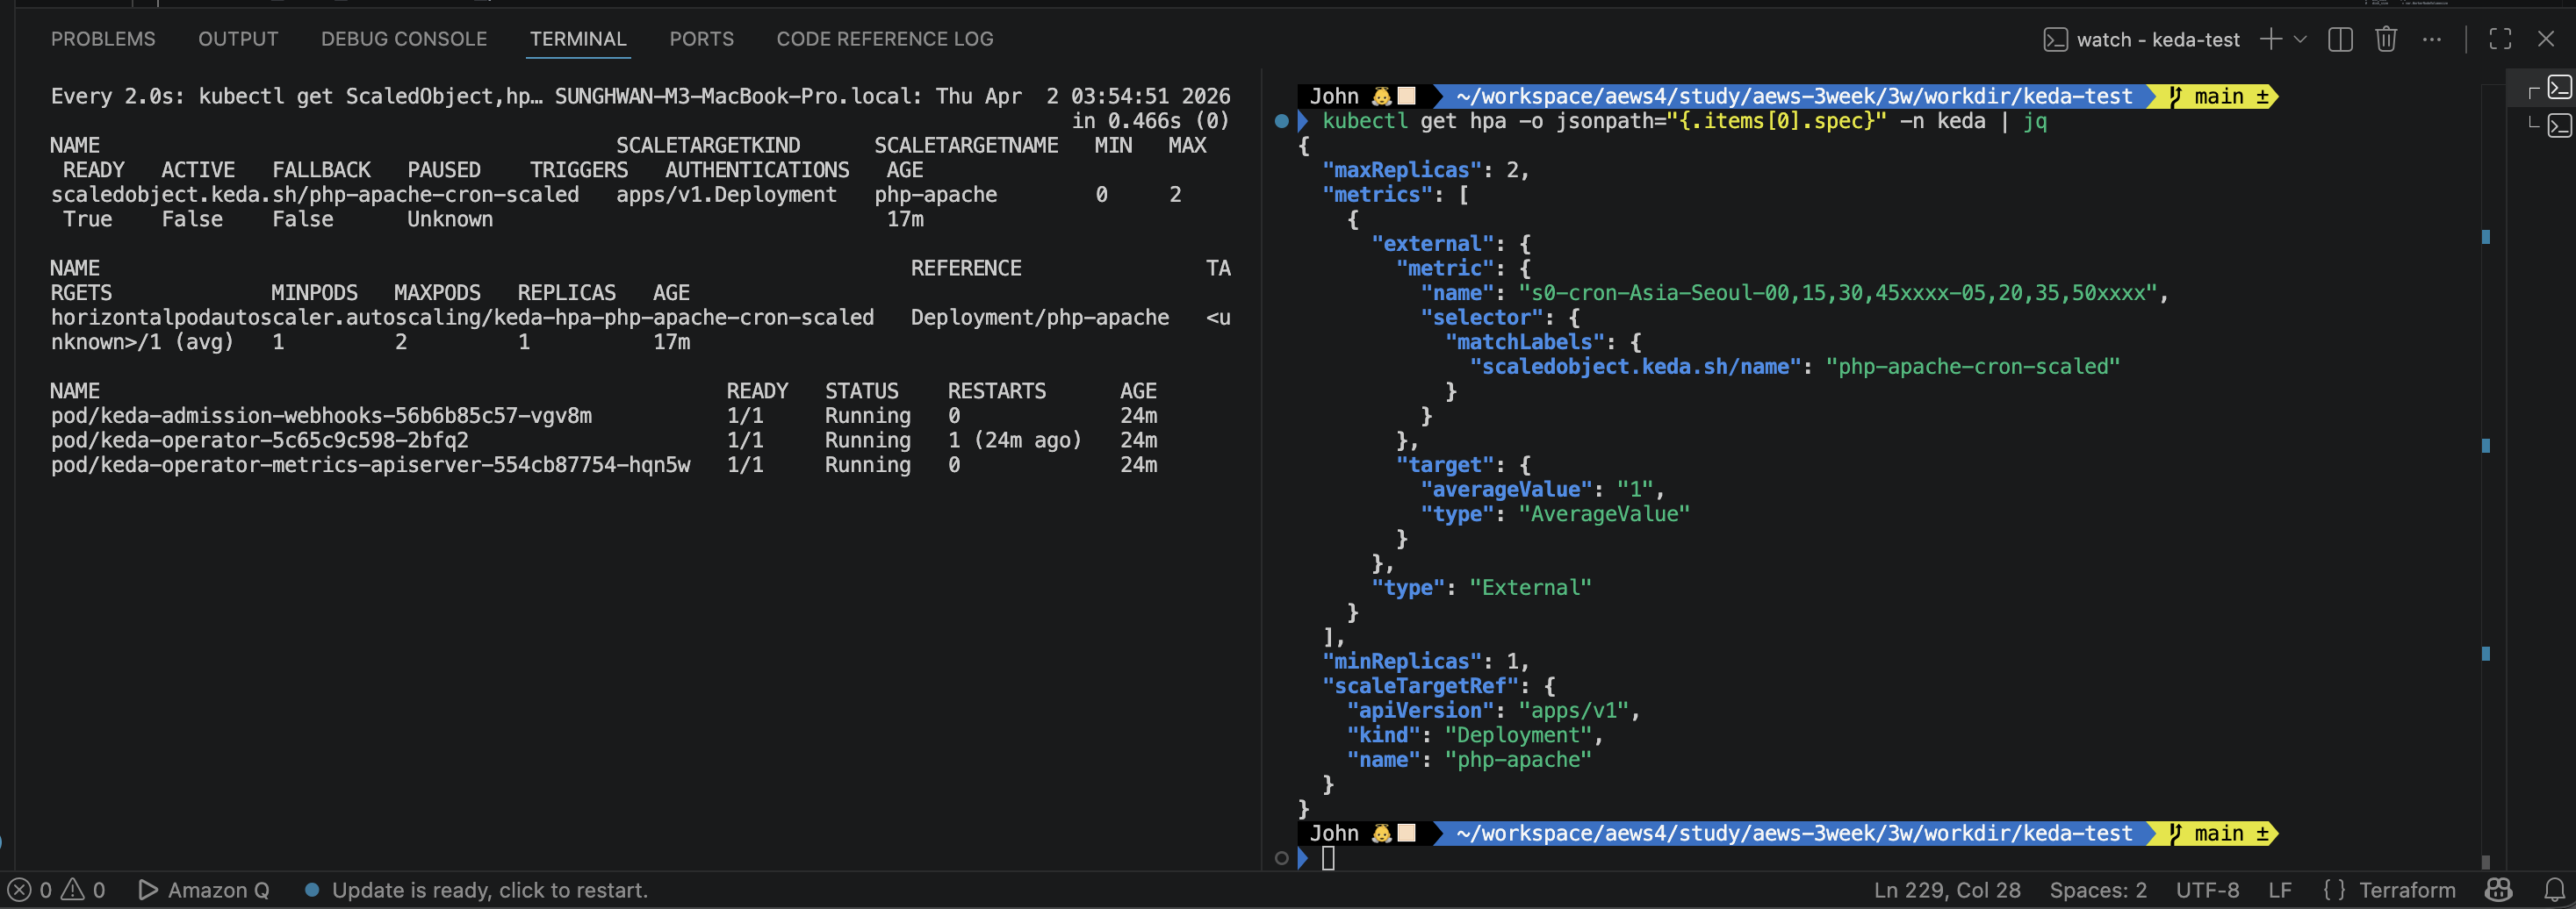Click 'apps/v1.Deployment' in left terminal
Screen dimensions: 2576x909
(x=727, y=195)
